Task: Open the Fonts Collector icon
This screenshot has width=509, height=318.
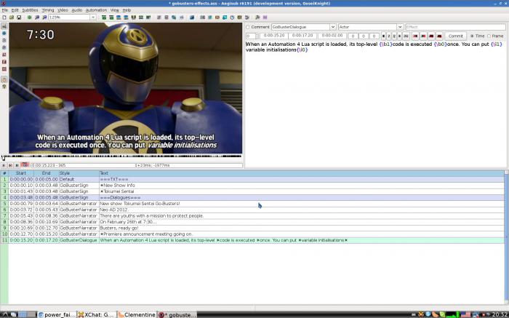Action: click(x=182, y=17)
